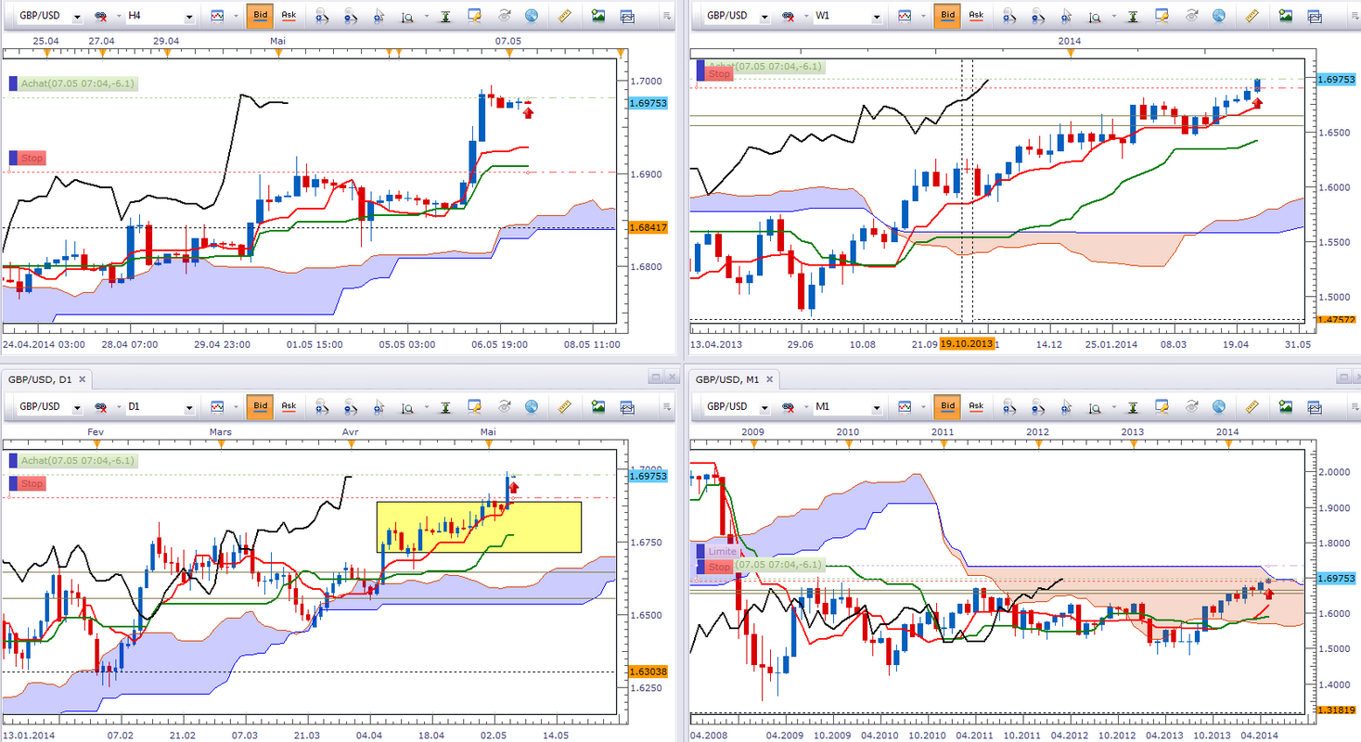Click the Achat order label on D1 chart
This screenshot has width=1361, height=742.
pos(72,461)
